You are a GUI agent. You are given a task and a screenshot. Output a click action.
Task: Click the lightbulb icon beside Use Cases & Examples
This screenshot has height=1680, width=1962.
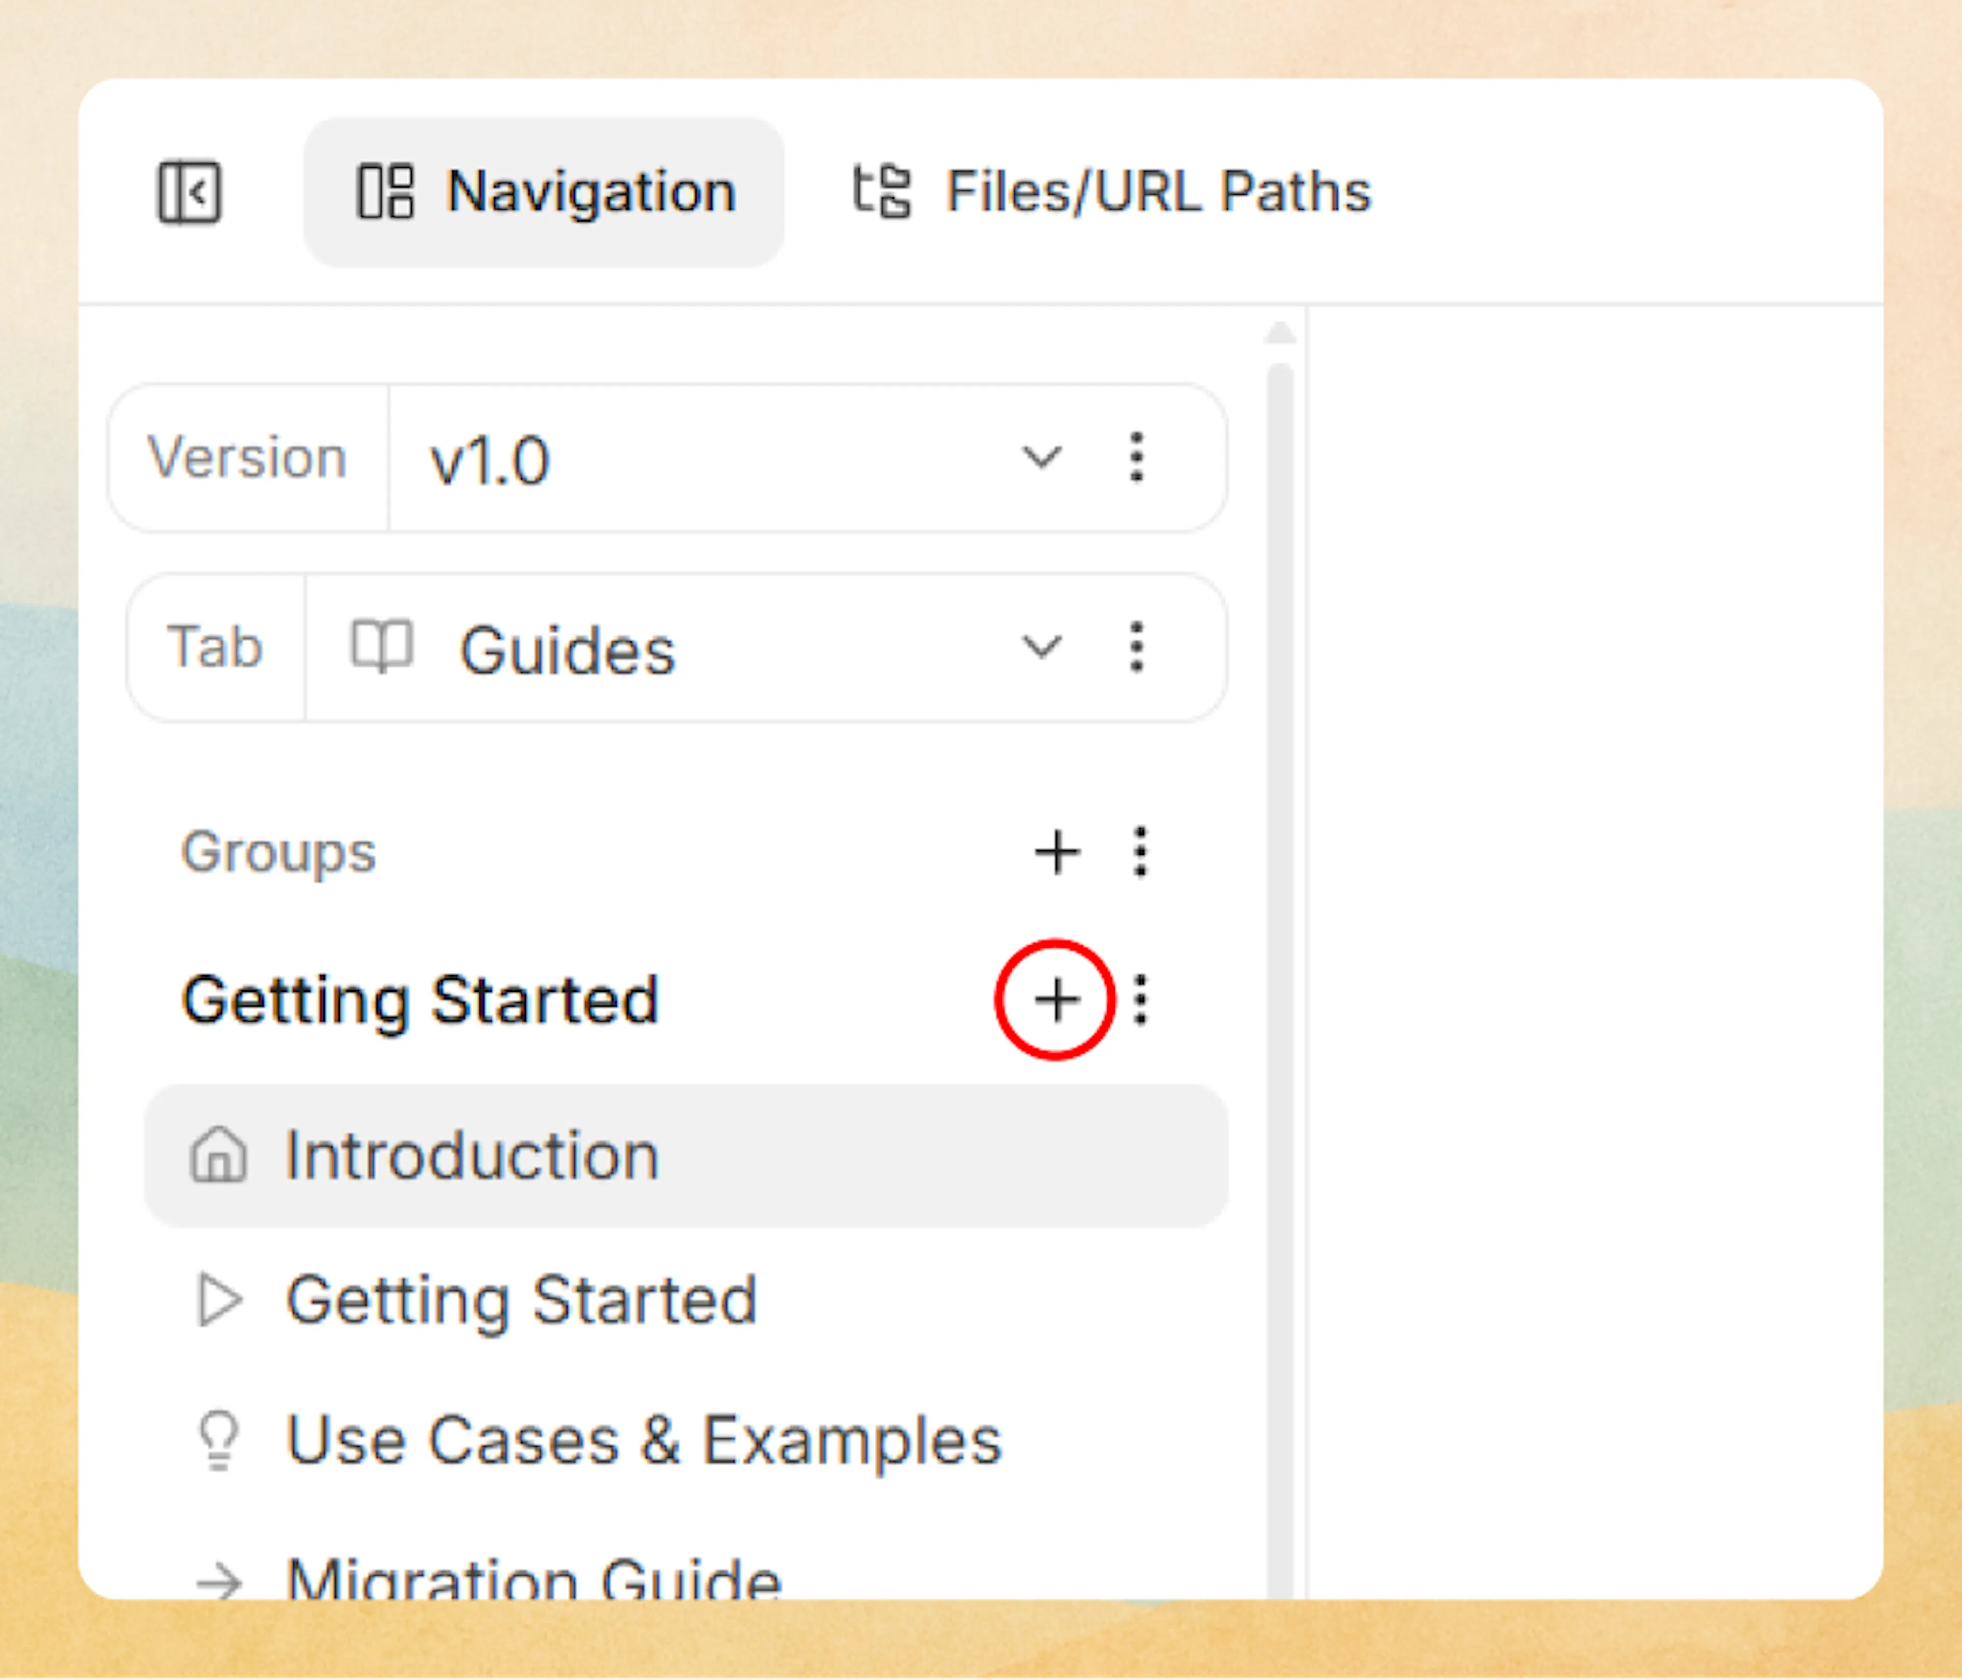pyautogui.click(x=217, y=1439)
